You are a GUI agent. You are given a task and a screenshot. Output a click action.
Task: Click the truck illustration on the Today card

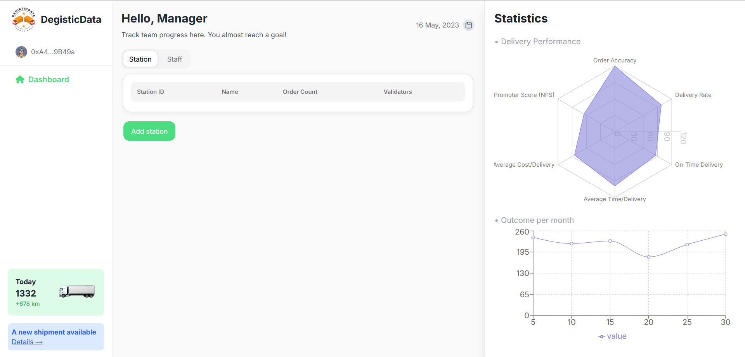pos(77,292)
